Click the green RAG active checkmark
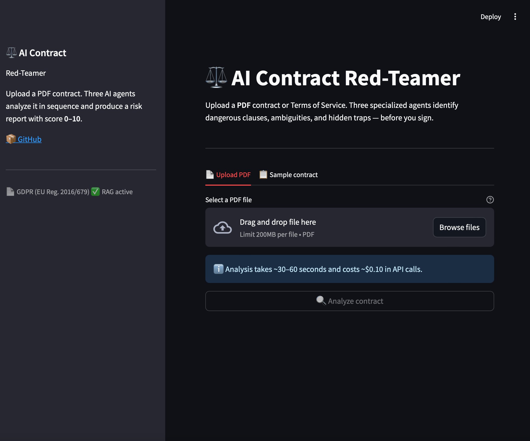 coord(95,191)
